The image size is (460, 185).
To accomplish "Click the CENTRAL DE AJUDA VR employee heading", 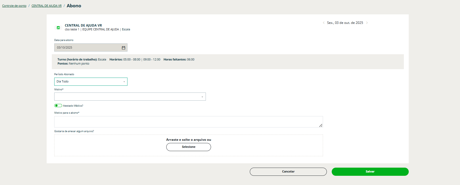I will (83, 25).
